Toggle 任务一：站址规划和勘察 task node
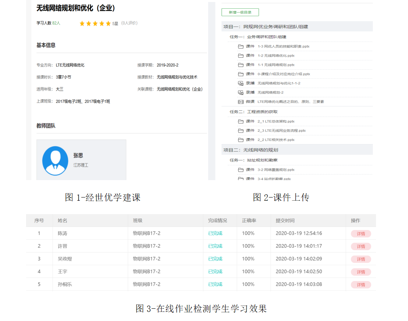408x321 pixels. [253, 160]
